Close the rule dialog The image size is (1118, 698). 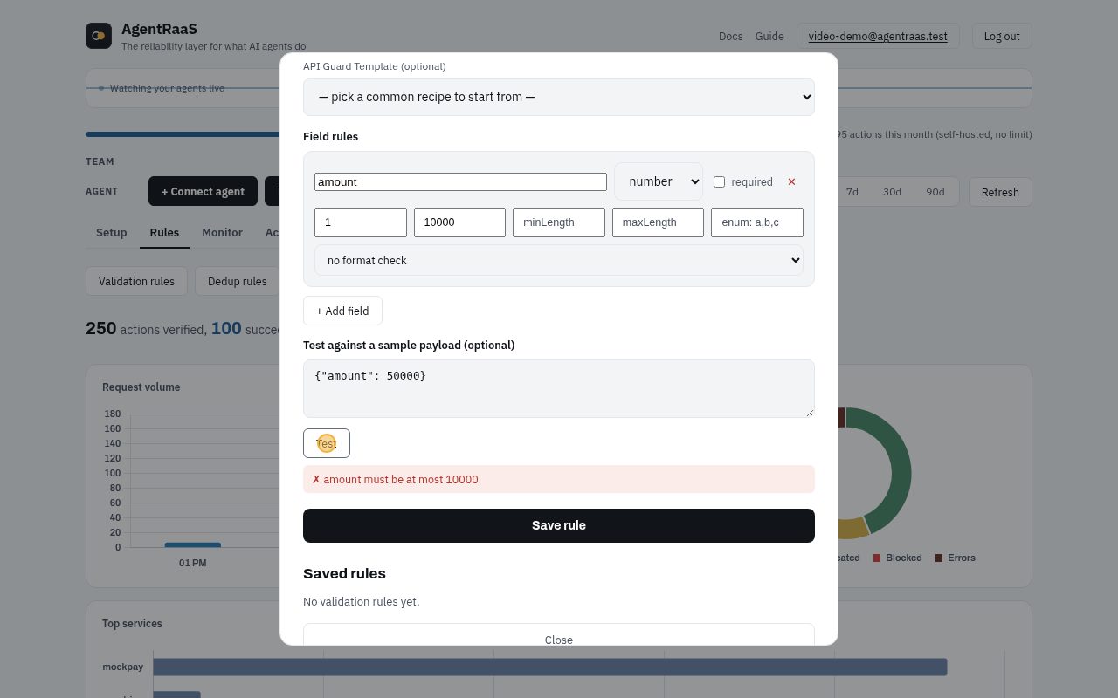point(559,635)
